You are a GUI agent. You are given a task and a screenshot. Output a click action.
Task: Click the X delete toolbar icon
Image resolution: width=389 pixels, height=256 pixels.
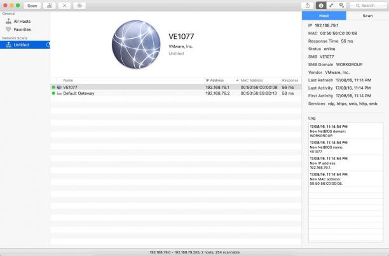coord(64,6)
